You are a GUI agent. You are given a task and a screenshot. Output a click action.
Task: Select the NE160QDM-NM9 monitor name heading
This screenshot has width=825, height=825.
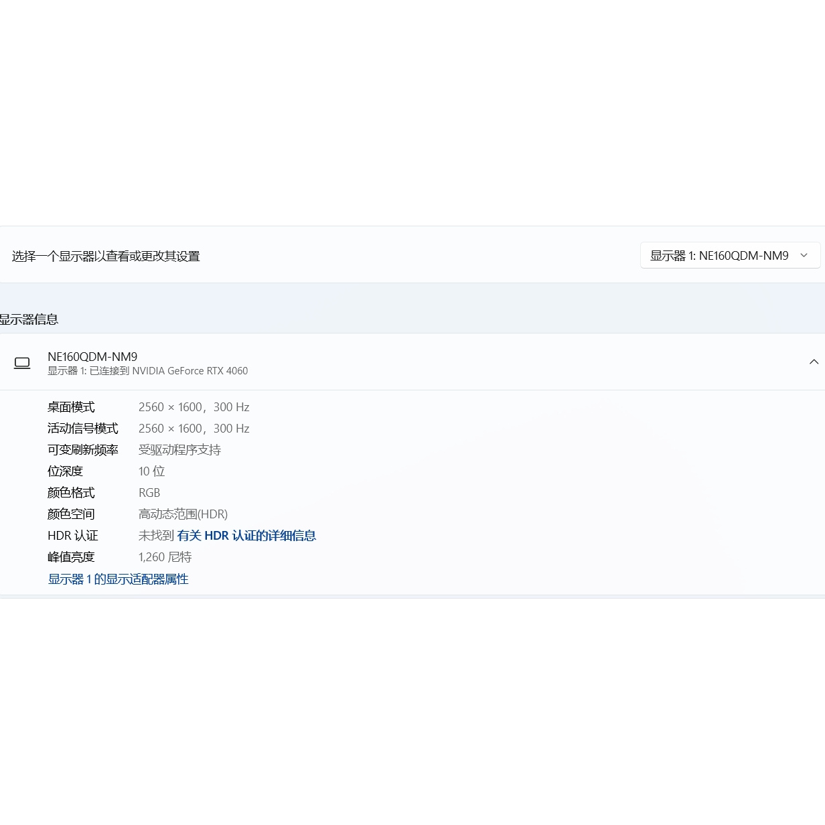[92, 357]
